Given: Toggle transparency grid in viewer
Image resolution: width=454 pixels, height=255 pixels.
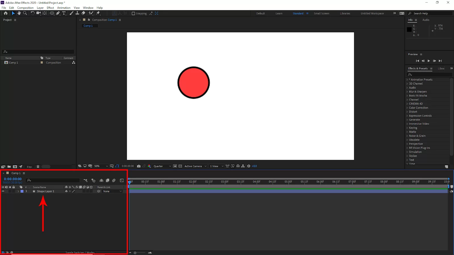Looking at the screenshot, I should point(180,166).
